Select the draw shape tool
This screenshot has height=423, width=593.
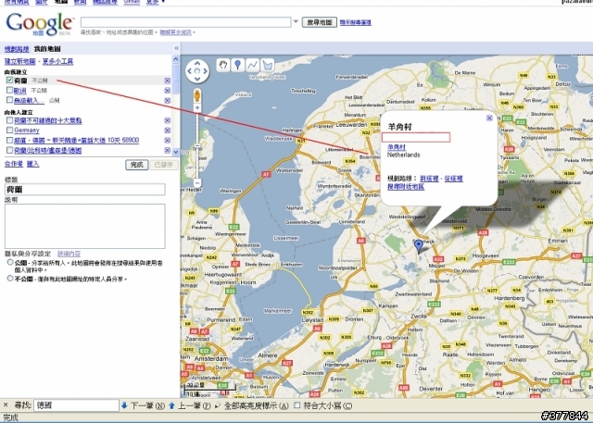pyautogui.click(x=268, y=65)
